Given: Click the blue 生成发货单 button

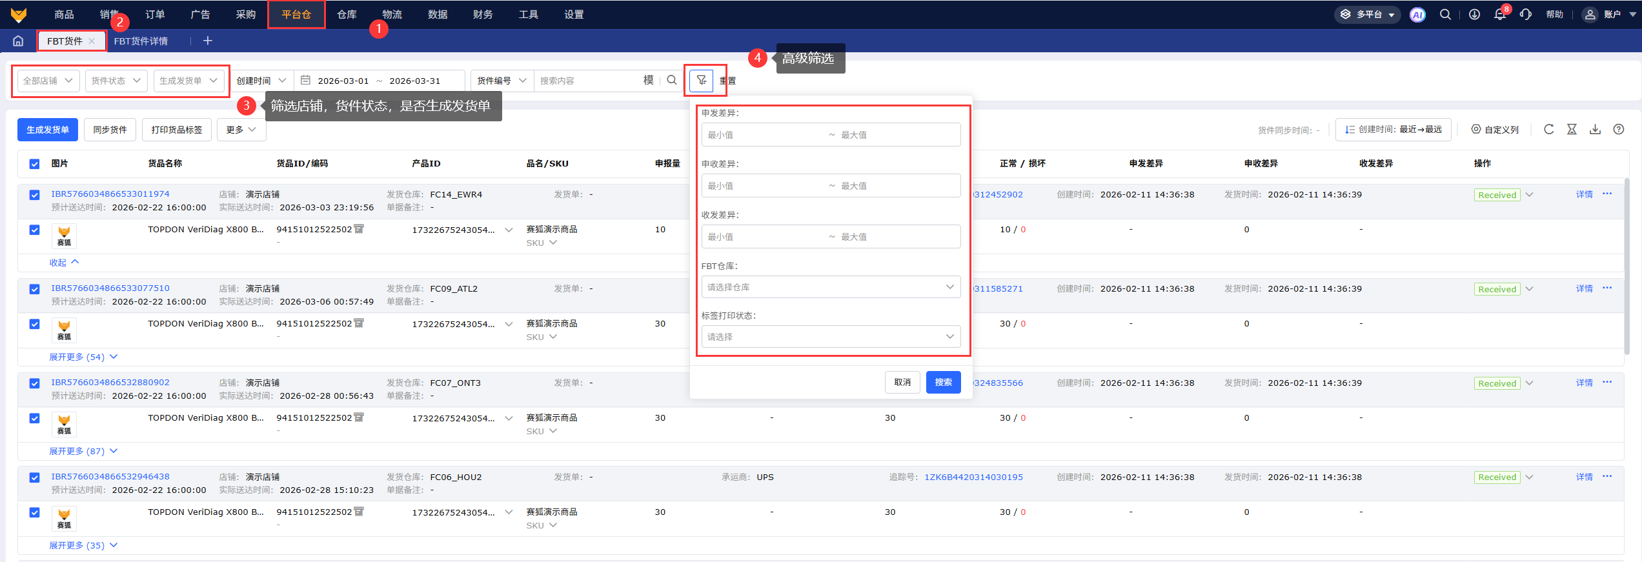Looking at the screenshot, I should point(48,130).
